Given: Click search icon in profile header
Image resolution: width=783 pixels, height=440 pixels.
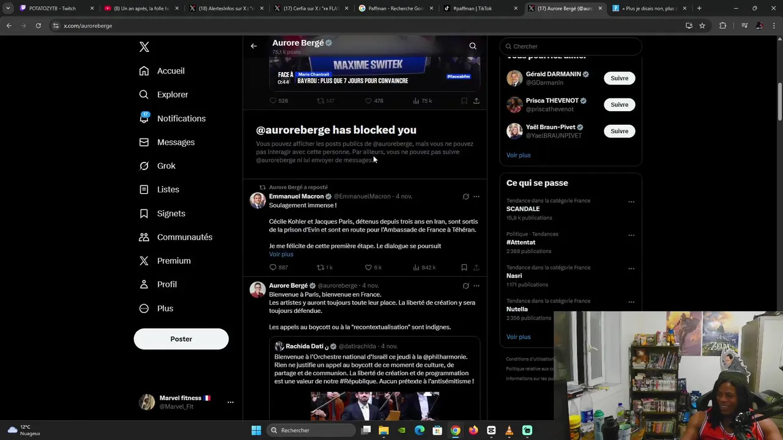Looking at the screenshot, I should click(473, 46).
